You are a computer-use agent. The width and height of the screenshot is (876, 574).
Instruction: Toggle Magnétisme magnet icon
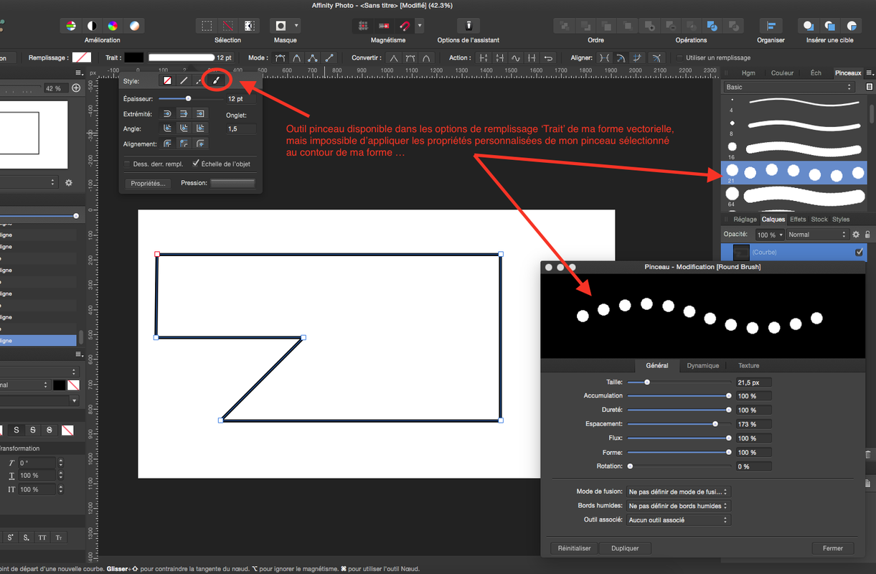[x=405, y=26]
